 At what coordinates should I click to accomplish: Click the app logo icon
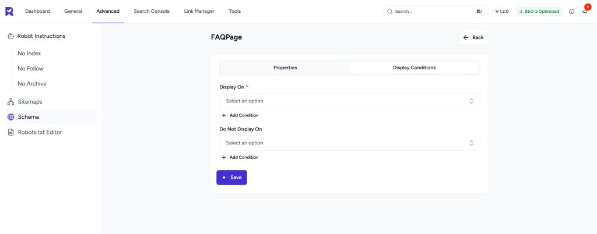click(x=9, y=11)
